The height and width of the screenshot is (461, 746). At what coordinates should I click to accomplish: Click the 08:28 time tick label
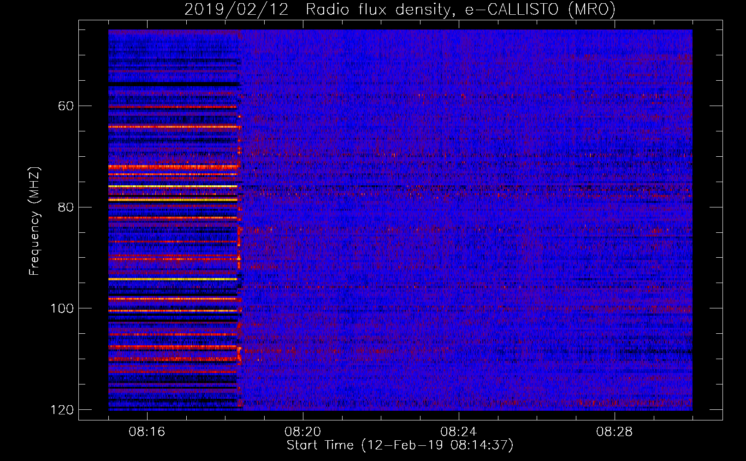(614, 432)
